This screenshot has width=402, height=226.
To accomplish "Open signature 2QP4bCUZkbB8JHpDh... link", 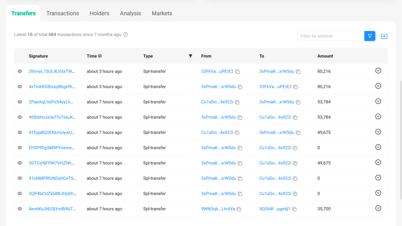I will [53, 193].
